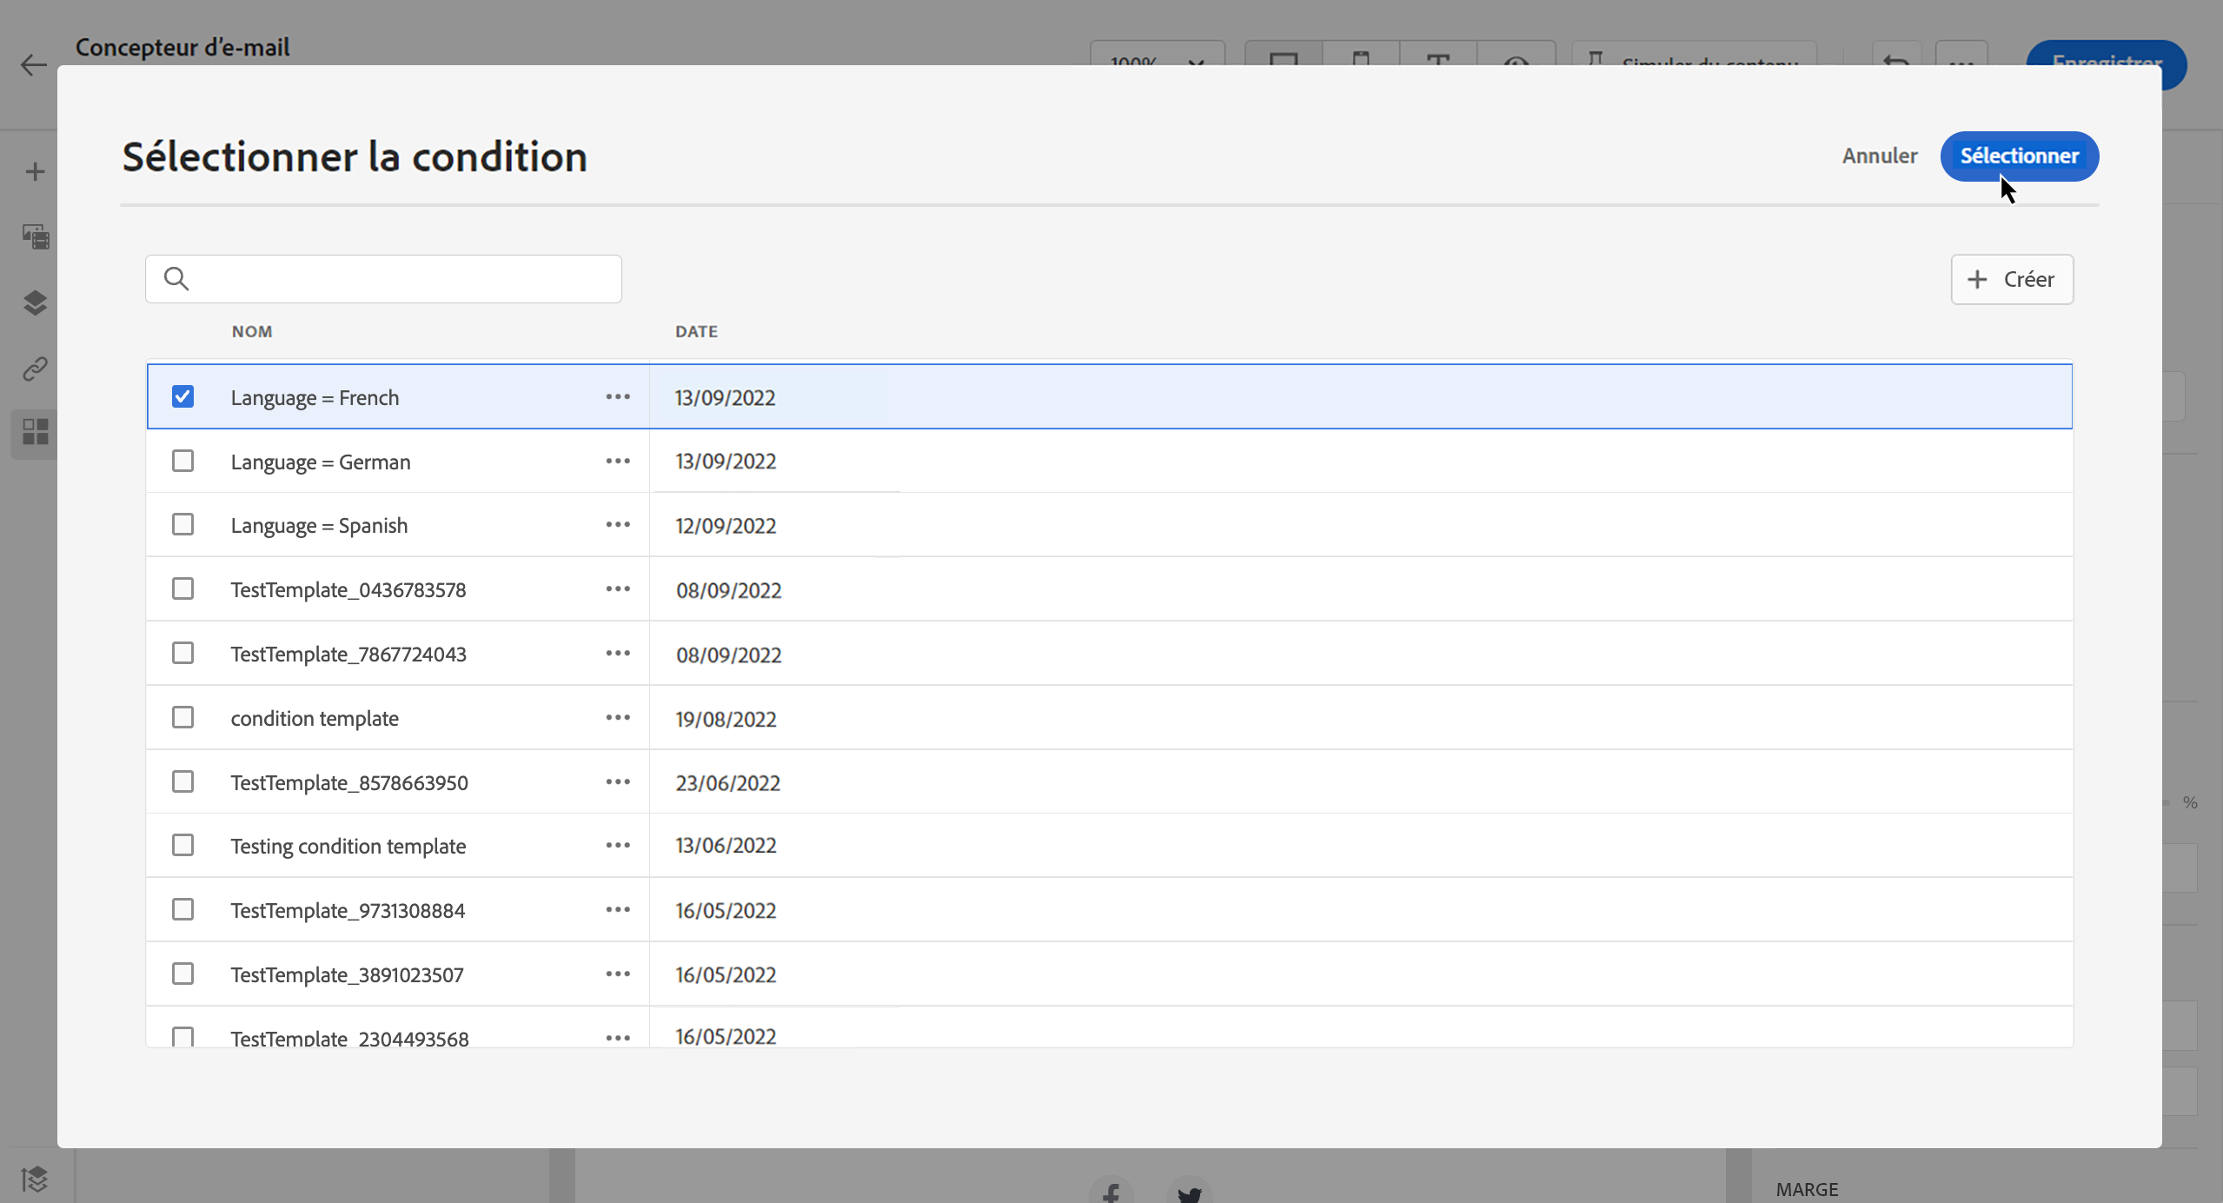Open more actions menu for TestTemplate_0436783578
Viewport: 2223px width, 1203px height.
pos(618,588)
